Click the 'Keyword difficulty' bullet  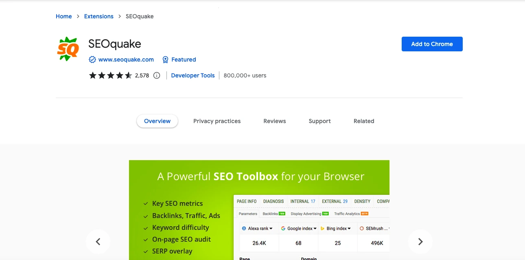click(x=180, y=227)
